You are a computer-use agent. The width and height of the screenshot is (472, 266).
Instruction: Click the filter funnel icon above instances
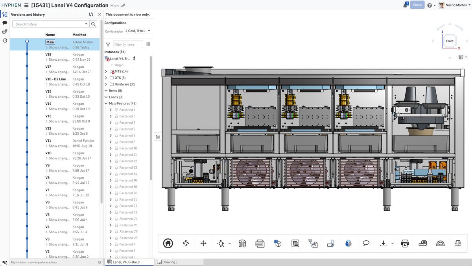pos(108,44)
